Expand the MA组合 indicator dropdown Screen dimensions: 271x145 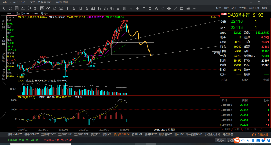pos(46,17)
